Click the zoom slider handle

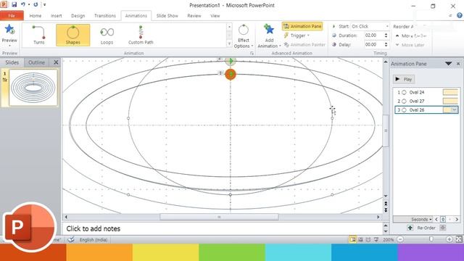[431, 239]
